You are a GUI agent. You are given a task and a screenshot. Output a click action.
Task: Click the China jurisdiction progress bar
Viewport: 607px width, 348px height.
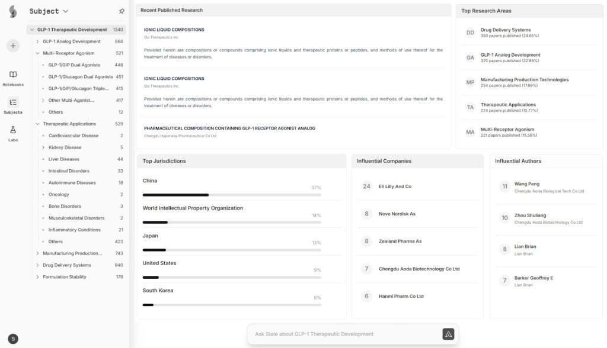click(232, 195)
